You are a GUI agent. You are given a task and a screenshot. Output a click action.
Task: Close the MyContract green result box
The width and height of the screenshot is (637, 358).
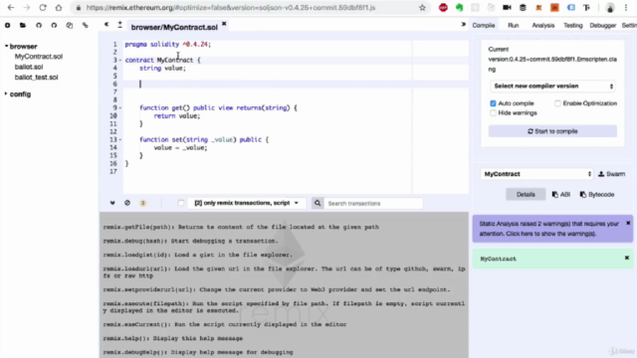(627, 258)
